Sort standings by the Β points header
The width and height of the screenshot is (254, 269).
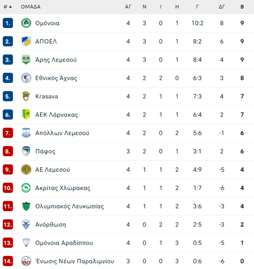[x=242, y=7]
